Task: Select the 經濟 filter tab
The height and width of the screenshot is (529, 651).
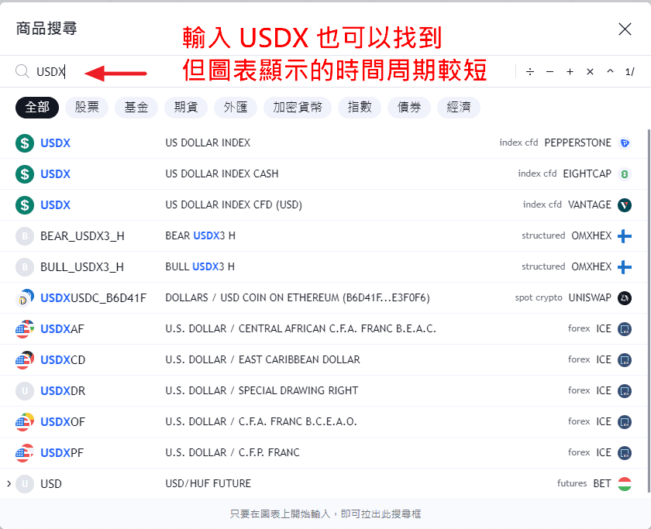Action: tap(458, 108)
